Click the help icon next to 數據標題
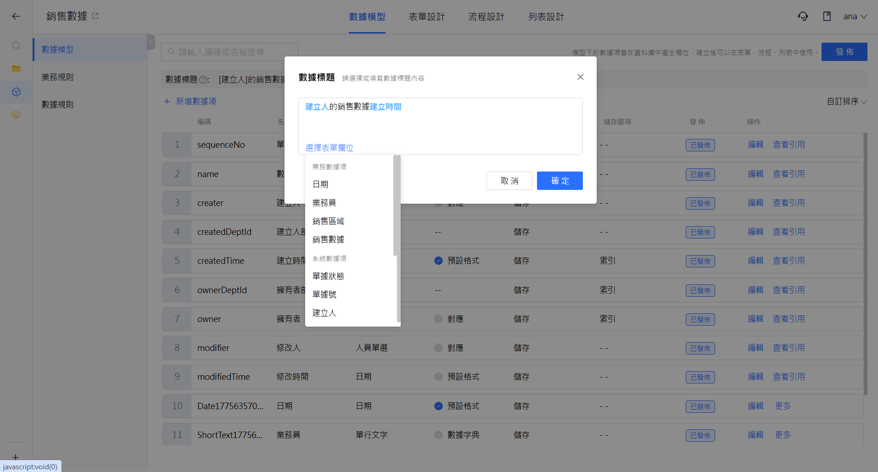878x472 pixels. (x=203, y=80)
